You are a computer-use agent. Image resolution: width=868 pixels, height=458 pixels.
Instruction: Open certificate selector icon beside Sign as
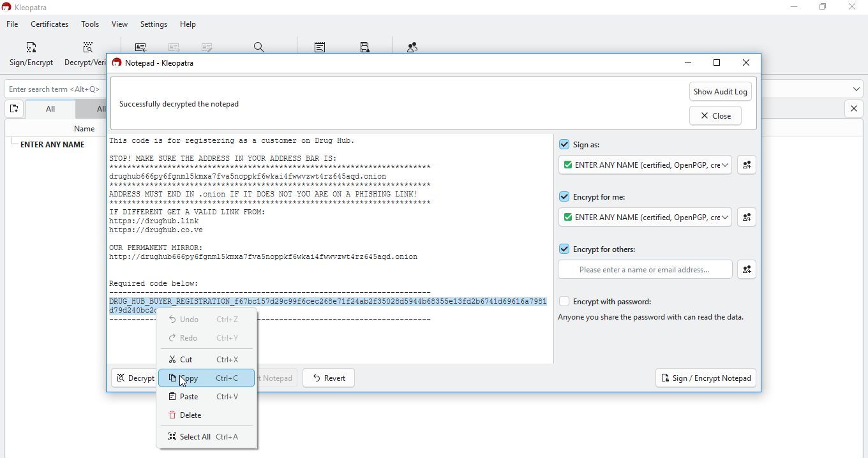[x=746, y=165]
